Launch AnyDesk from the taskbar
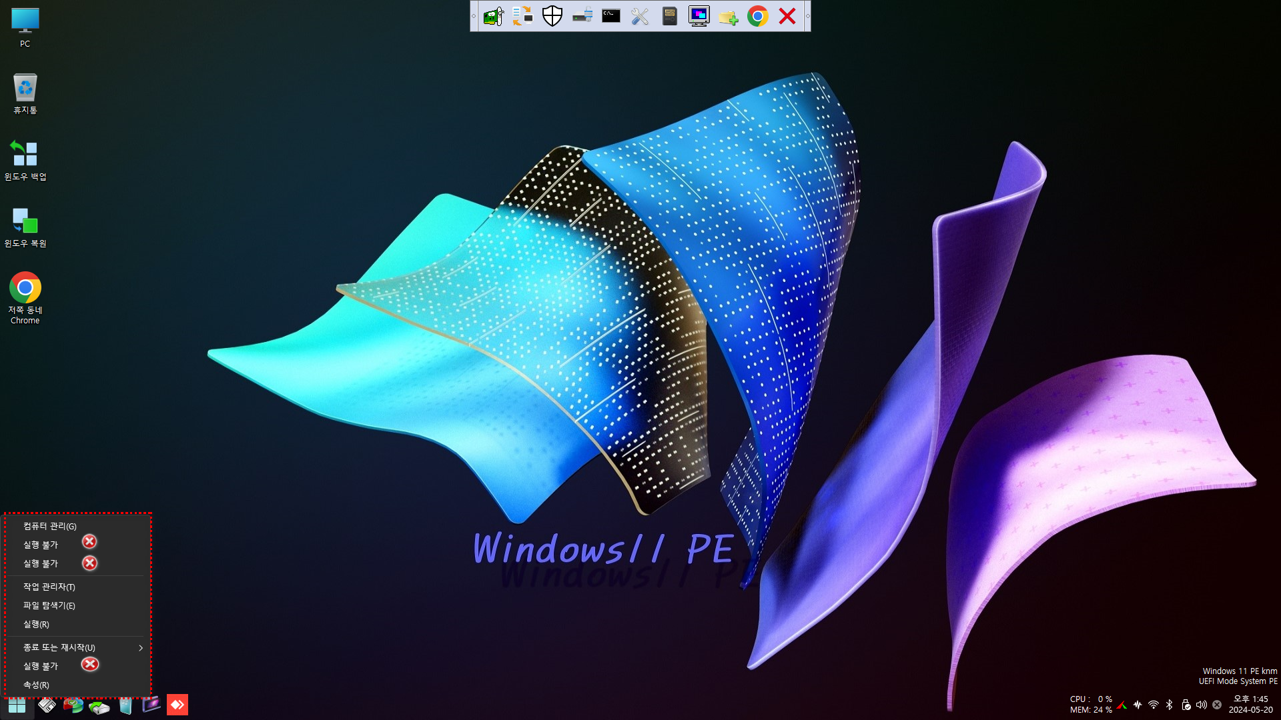 point(177,705)
